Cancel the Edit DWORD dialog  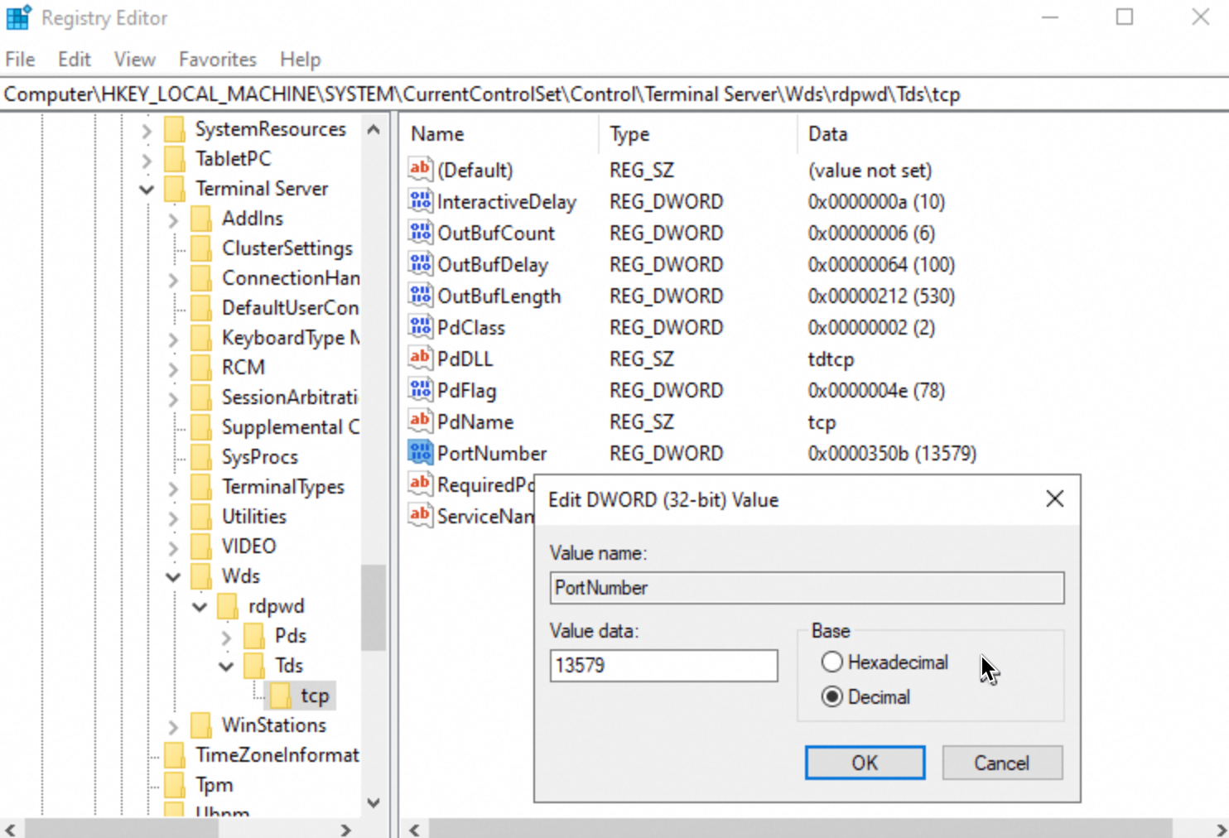click(x=1001, y=762)
